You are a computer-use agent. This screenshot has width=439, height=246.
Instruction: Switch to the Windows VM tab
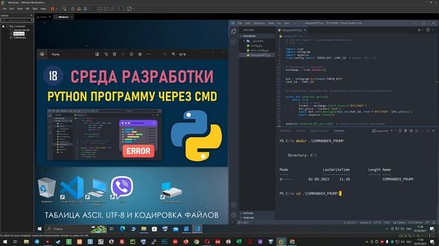pos(62,17)
